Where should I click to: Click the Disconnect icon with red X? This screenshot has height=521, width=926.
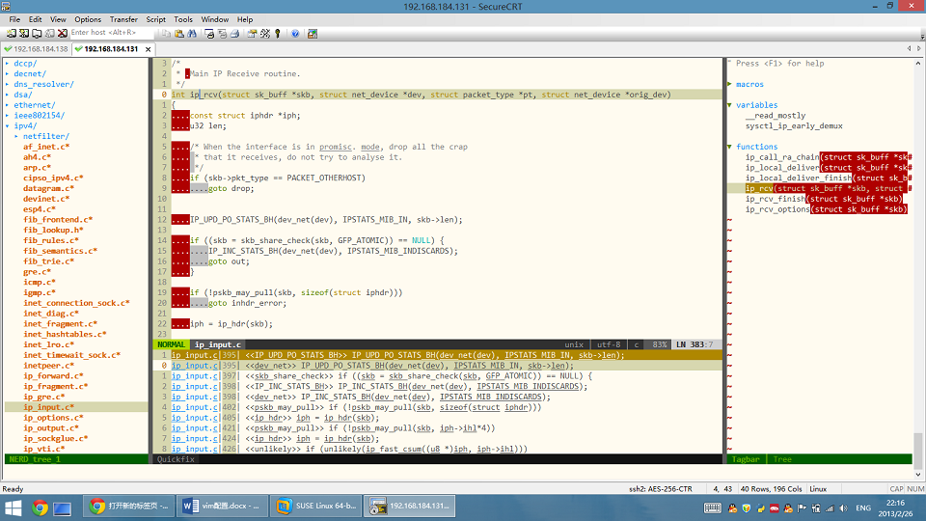click(62, 34)
